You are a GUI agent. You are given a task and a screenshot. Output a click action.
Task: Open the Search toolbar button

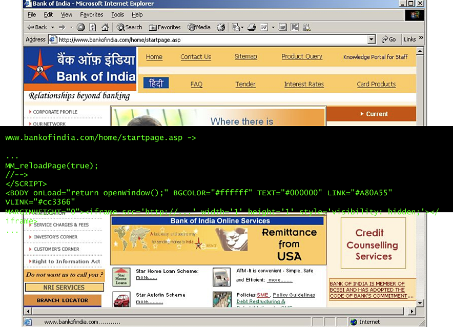click(129, 27)
